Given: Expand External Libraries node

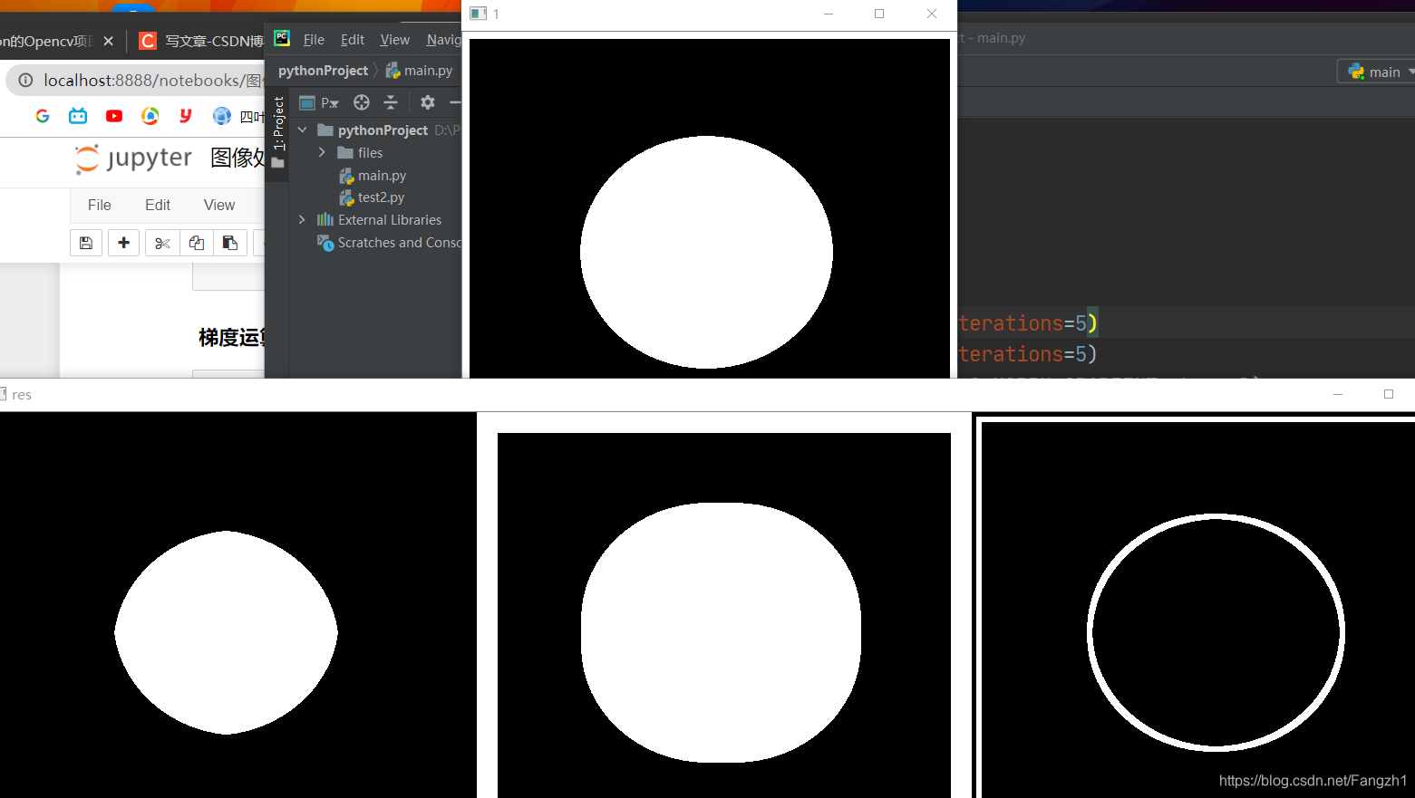Looking at the screenshot, I should tap(302, 220).
